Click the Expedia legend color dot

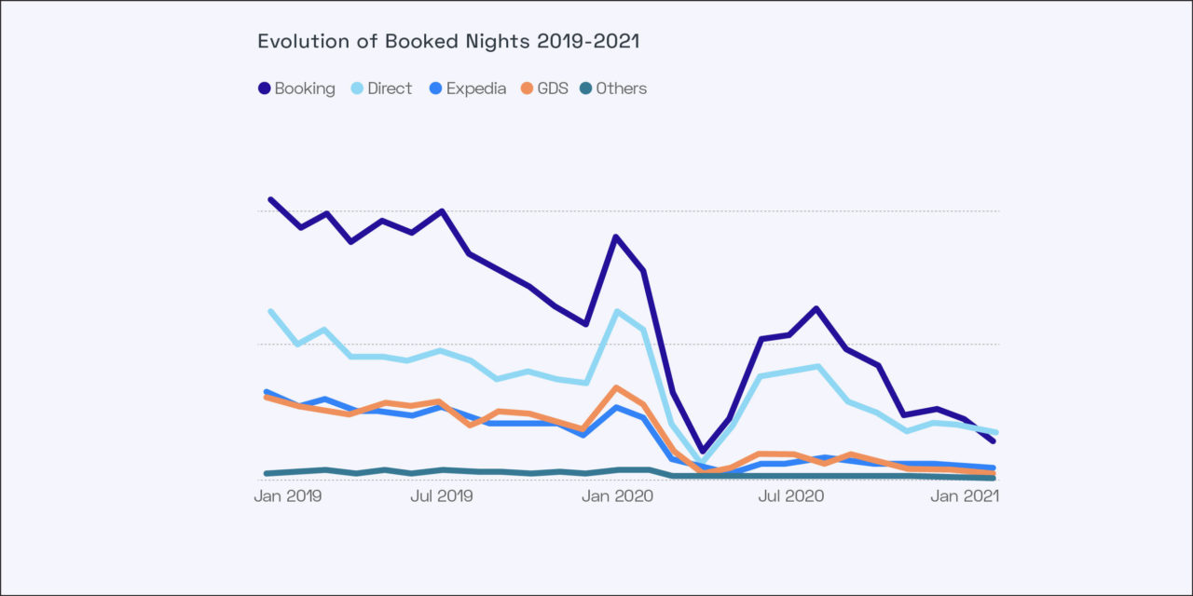tap(435, 88)
